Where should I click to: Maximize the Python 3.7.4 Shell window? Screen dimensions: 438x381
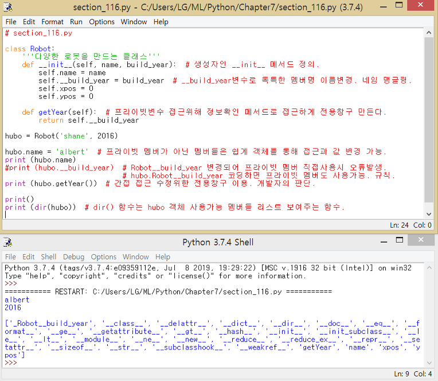coord(400,240)
